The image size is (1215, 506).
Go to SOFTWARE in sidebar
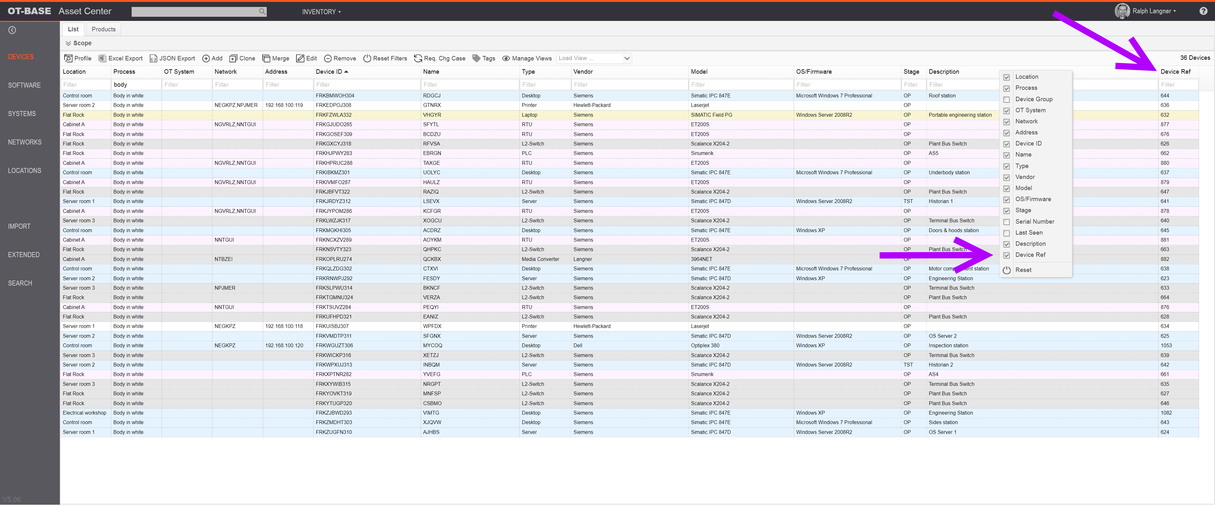[x=24, y=85]
